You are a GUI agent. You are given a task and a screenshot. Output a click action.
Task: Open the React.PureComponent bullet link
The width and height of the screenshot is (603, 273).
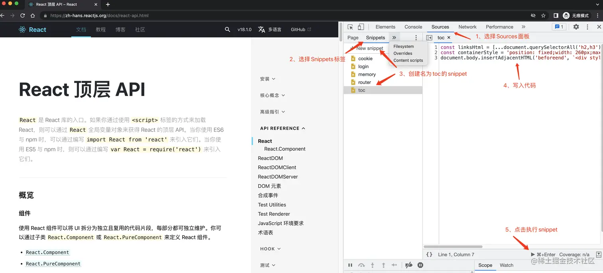coord(53,263)
